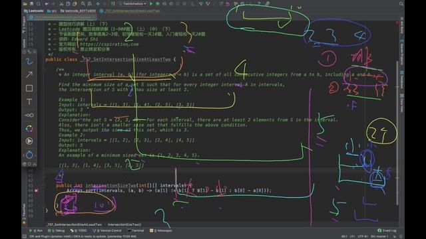Open the annotation color wheel

point(29,128)
